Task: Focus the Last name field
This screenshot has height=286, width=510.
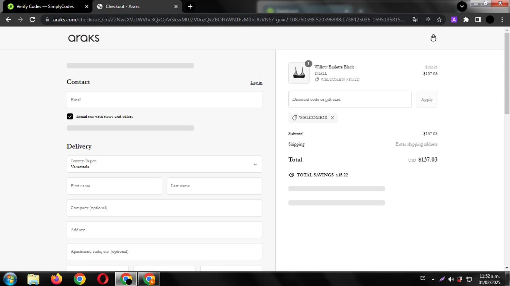Action: 214,186
